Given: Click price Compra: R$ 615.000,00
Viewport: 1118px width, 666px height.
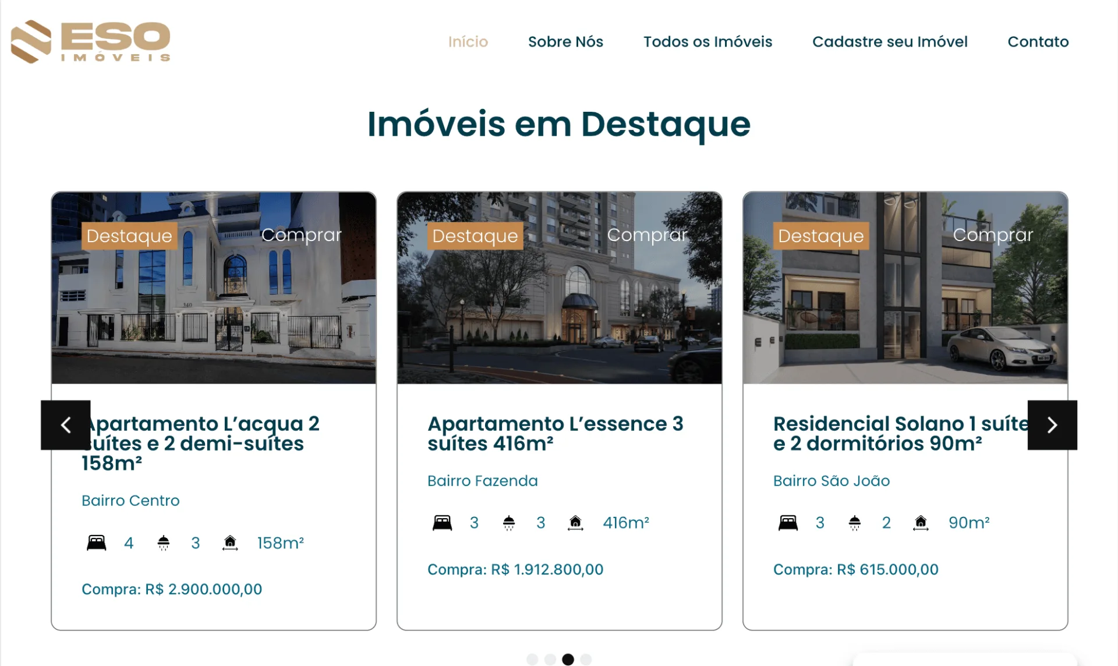Looking at the screenshot, I should pyautogui.click(x=856, y=569).
